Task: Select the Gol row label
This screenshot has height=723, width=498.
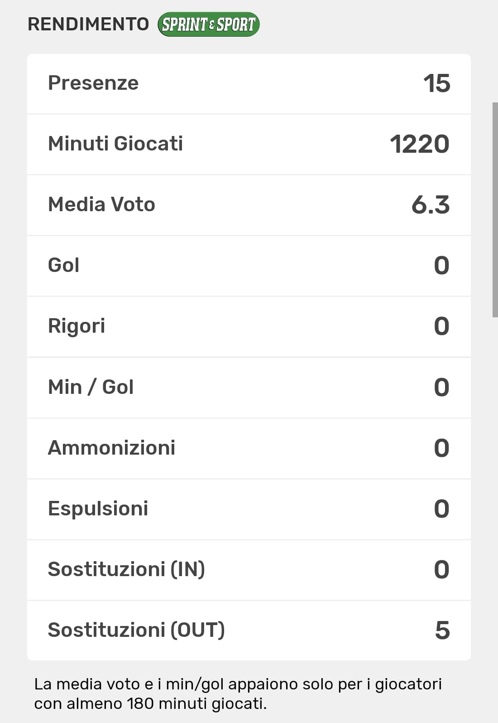Action: point(64,265)
